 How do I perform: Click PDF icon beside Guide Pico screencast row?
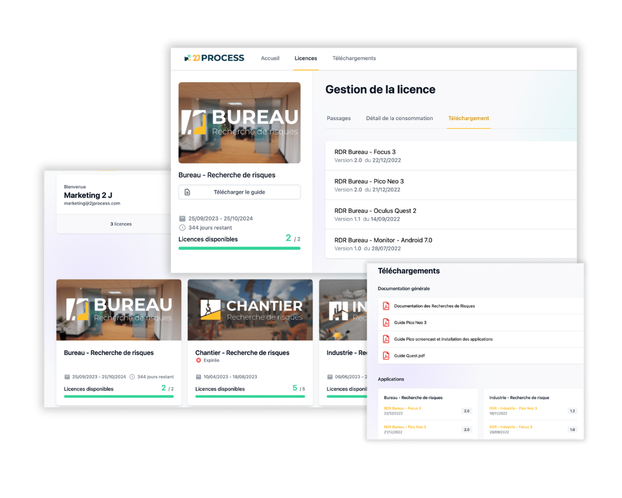[x=386, y=339]
